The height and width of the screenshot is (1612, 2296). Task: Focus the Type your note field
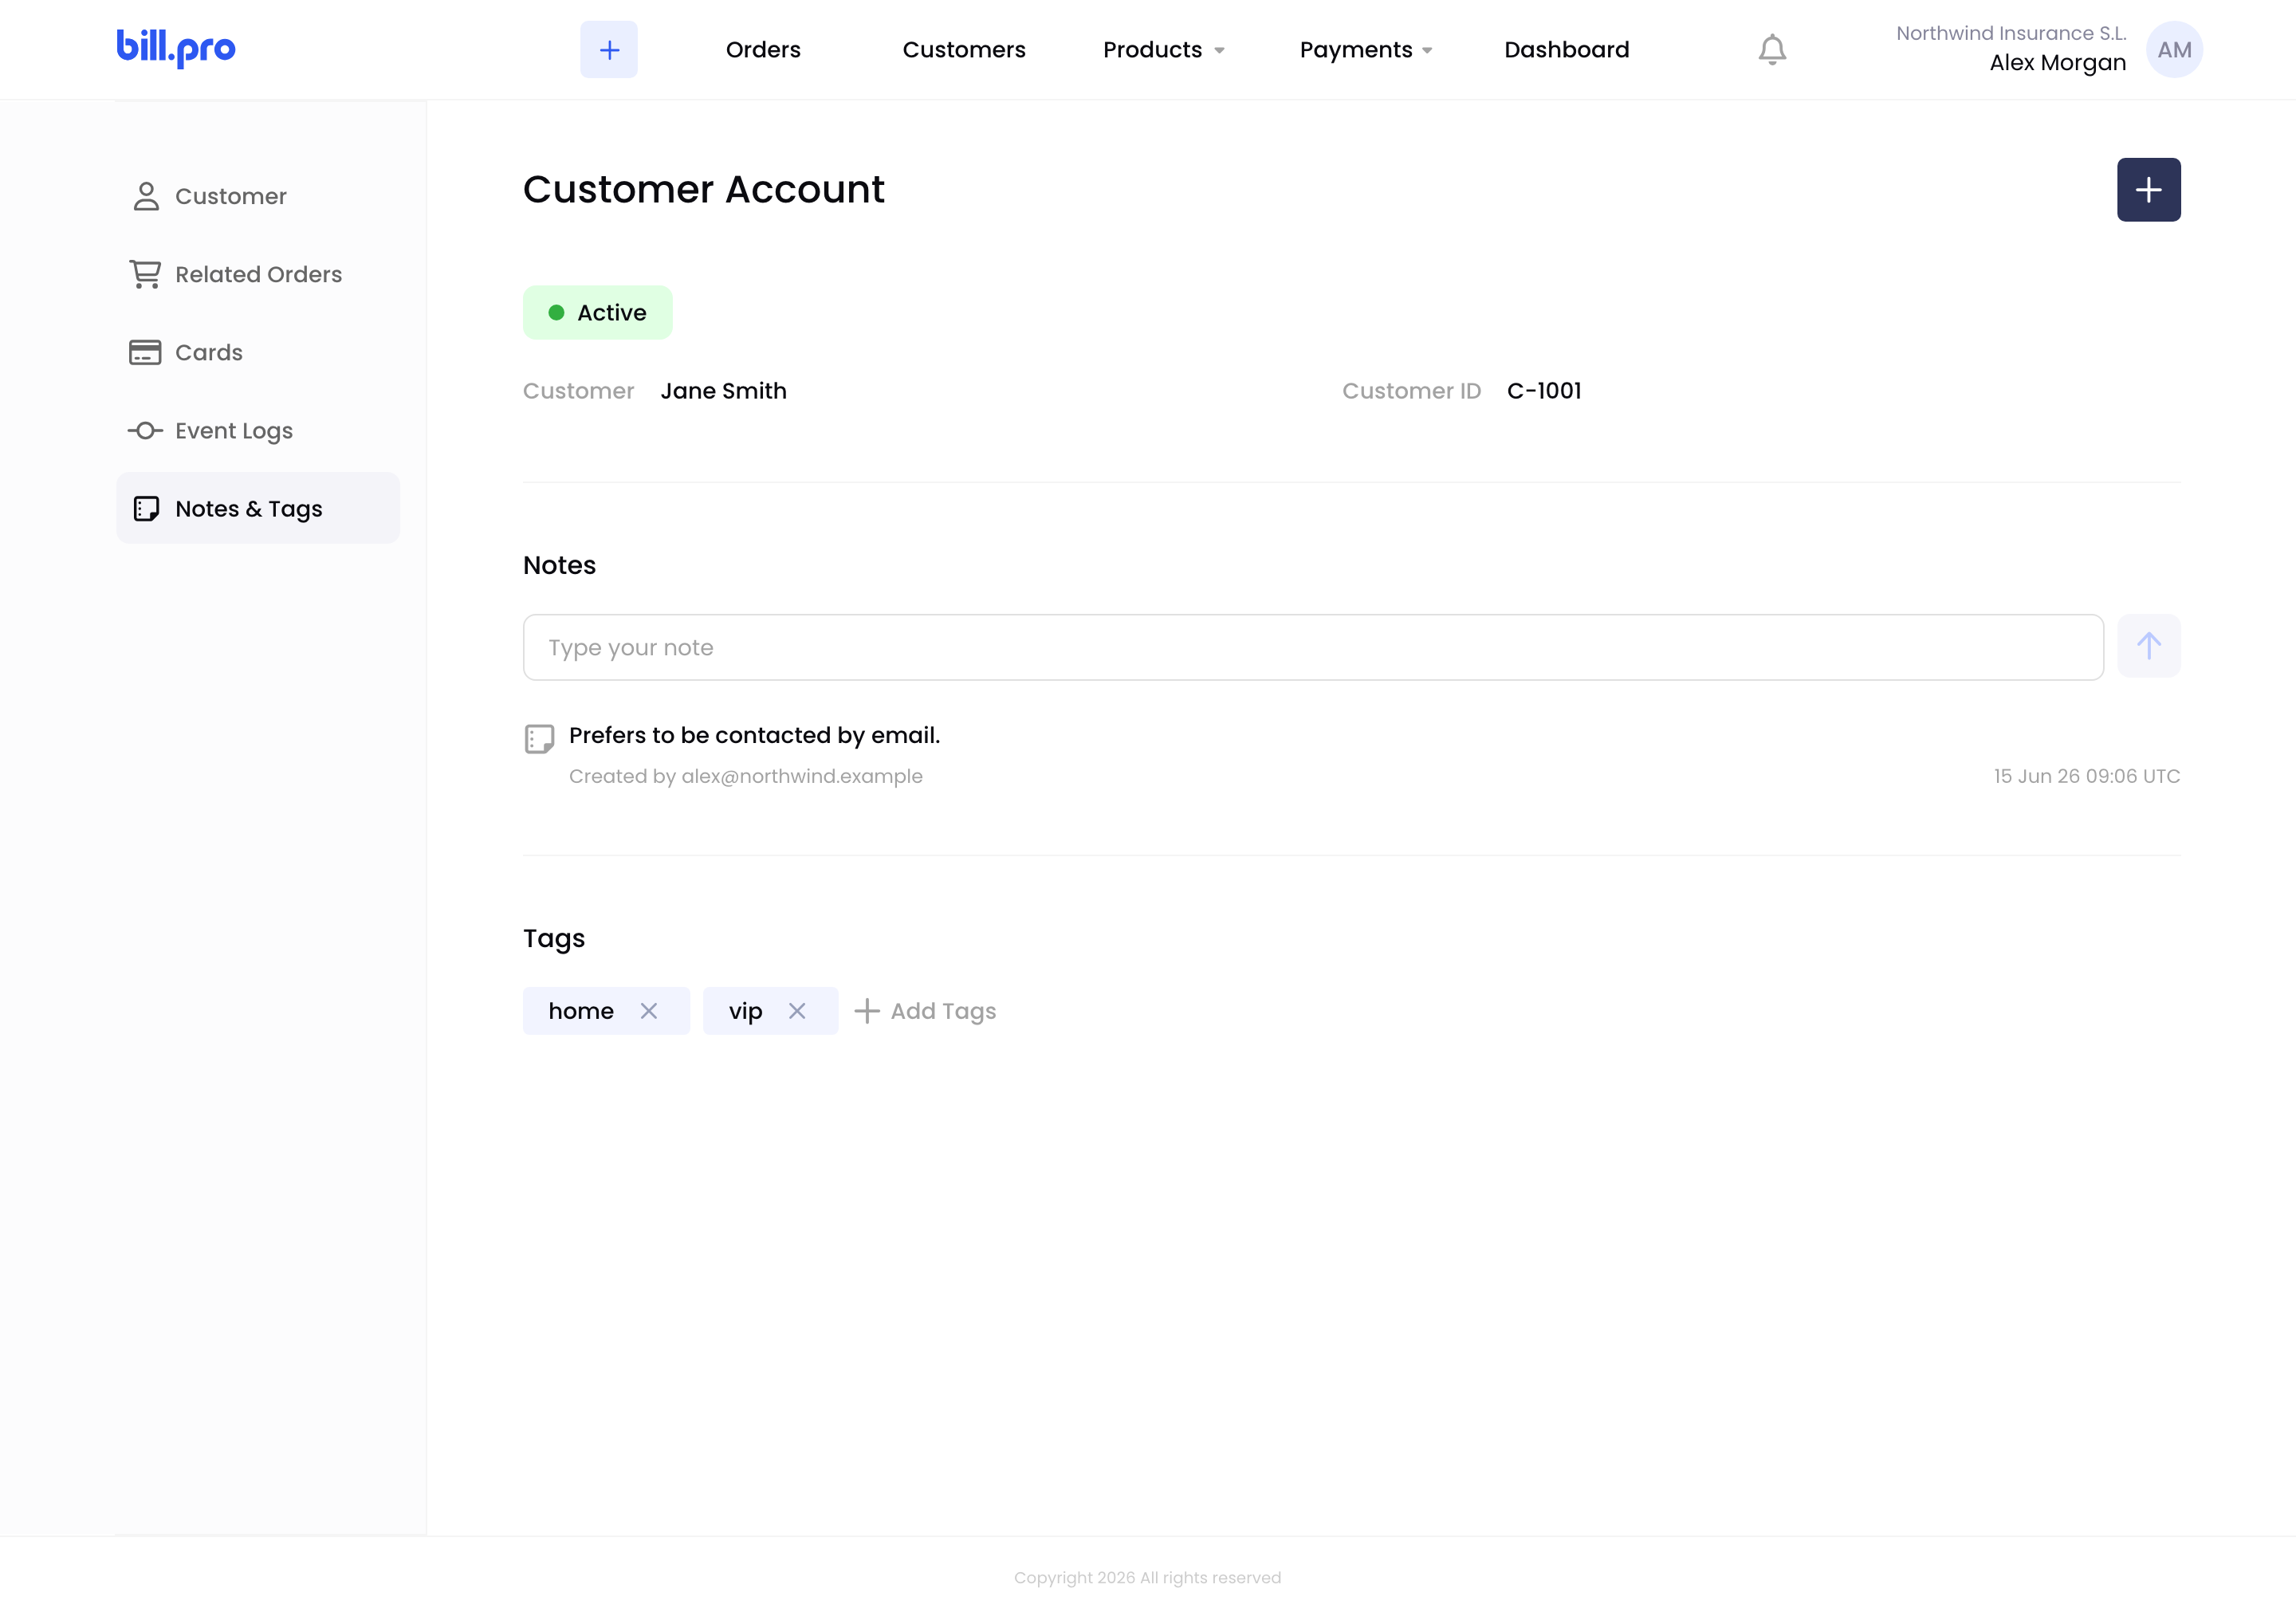[x=1313, y=647]
